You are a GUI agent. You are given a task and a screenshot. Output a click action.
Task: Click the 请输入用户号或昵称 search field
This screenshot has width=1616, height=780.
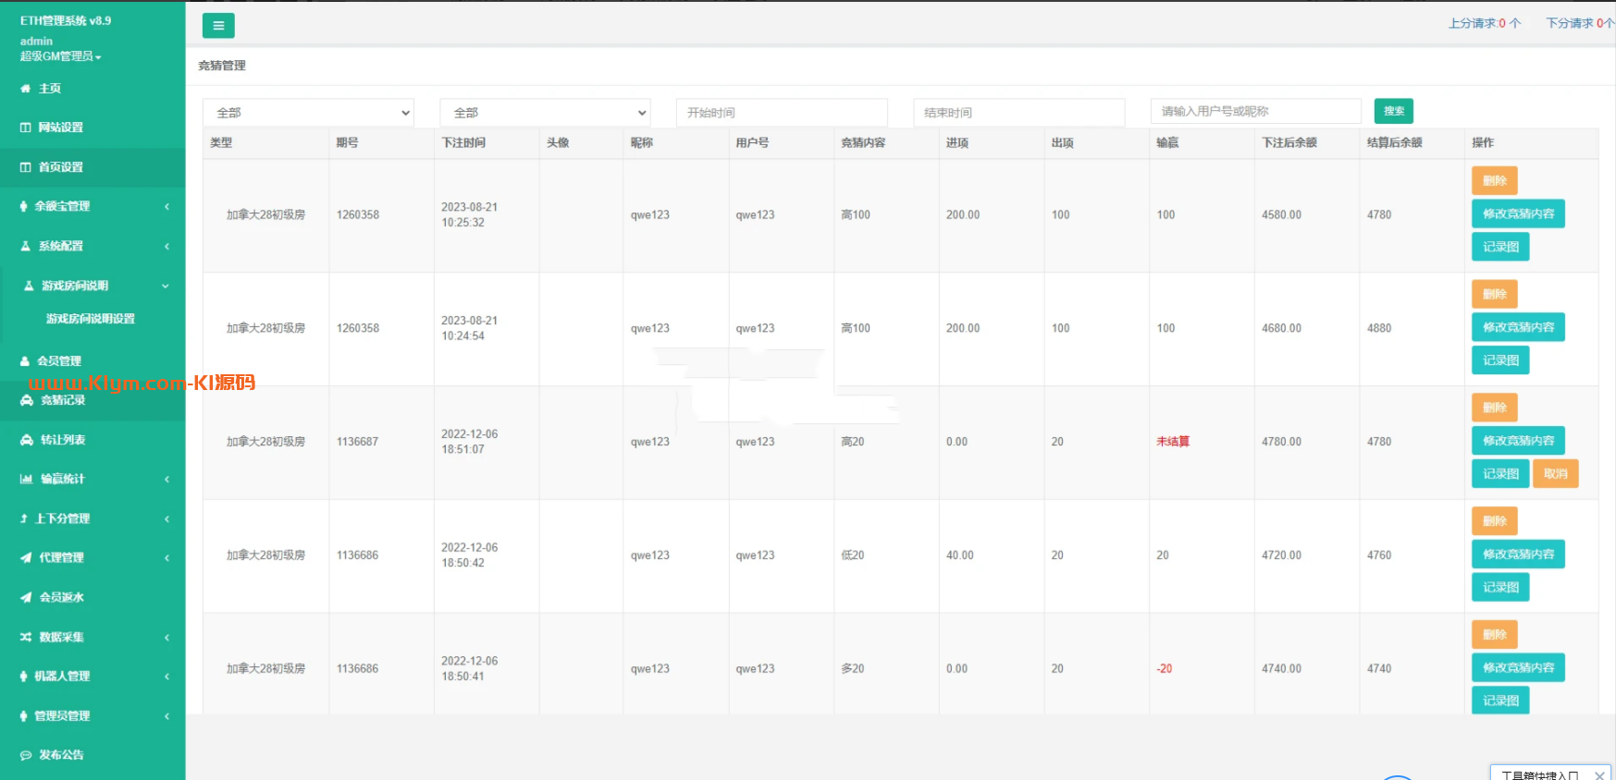[1255, 111]
